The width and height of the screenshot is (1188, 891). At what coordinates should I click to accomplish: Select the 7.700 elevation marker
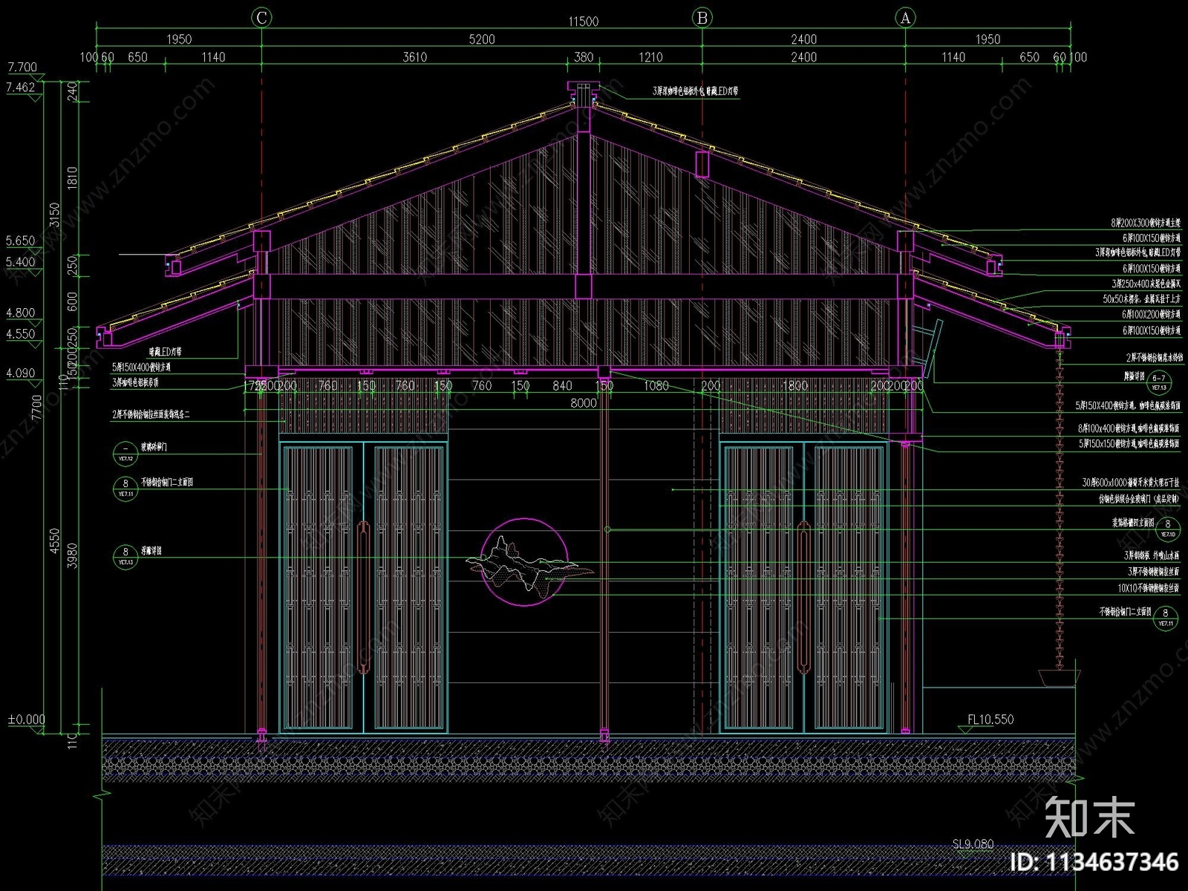tap(22, 68)
